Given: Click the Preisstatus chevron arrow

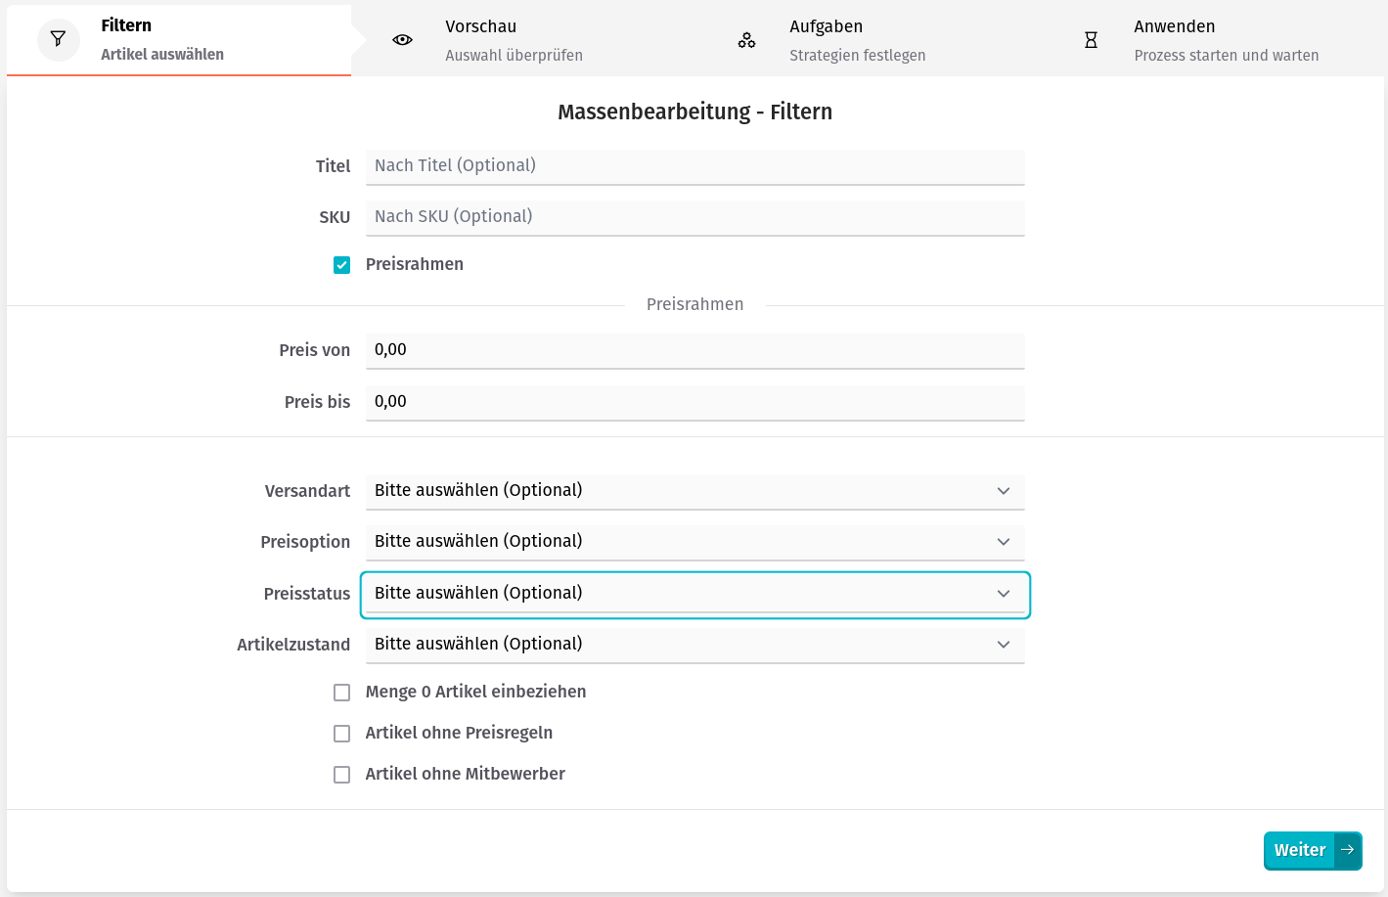Looking at the screenshot, I should point(1004,594).
